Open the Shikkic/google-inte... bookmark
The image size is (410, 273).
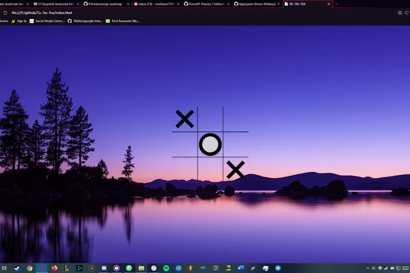click(85, 21)
